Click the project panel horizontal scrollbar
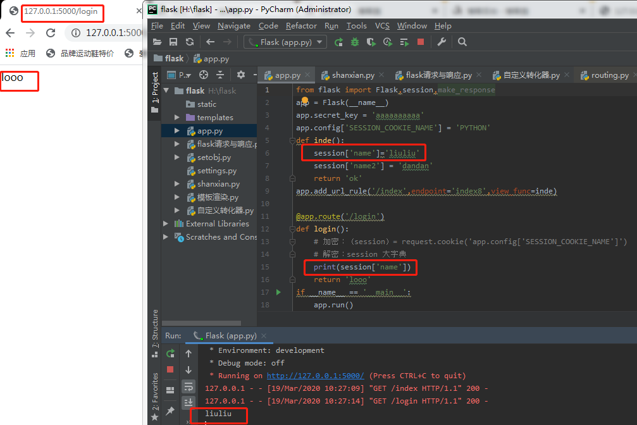Viewport: 637px width, 425px height. coord(202,323)
